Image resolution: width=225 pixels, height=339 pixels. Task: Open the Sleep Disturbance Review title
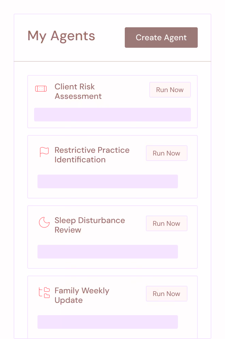coord(90,225)
